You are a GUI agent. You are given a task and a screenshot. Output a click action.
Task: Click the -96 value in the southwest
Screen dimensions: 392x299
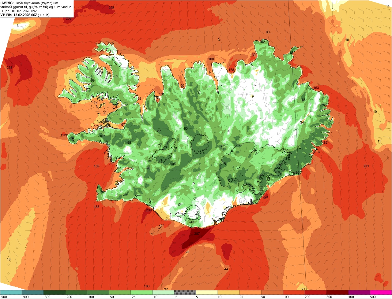pyautogui.click(x=148, y=168)
